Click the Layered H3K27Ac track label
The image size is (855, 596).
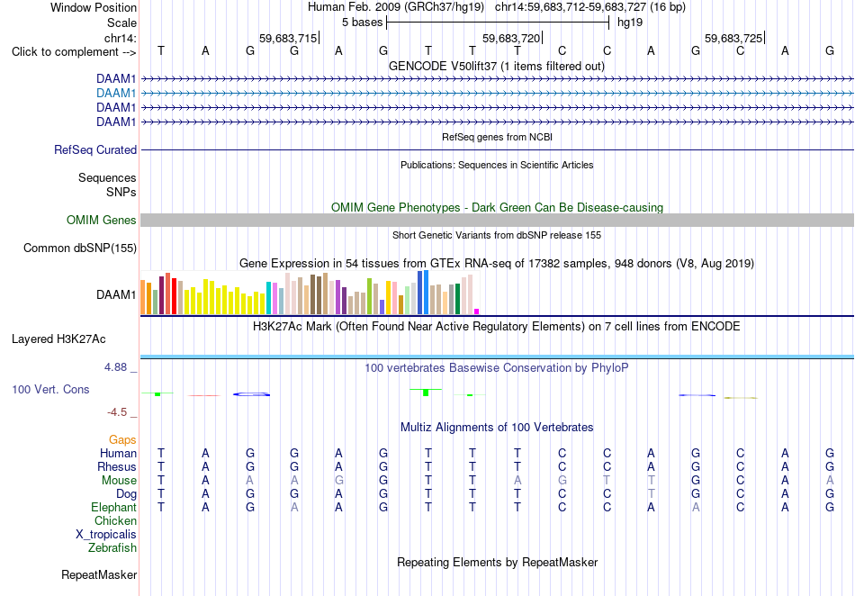tap(58, 339)
